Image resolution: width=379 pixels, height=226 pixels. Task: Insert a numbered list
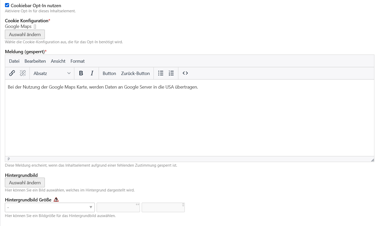pyautogui.click(x=171, y=73)
